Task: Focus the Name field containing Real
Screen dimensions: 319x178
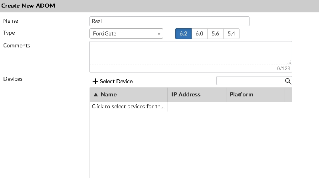Action: [169, 22]
